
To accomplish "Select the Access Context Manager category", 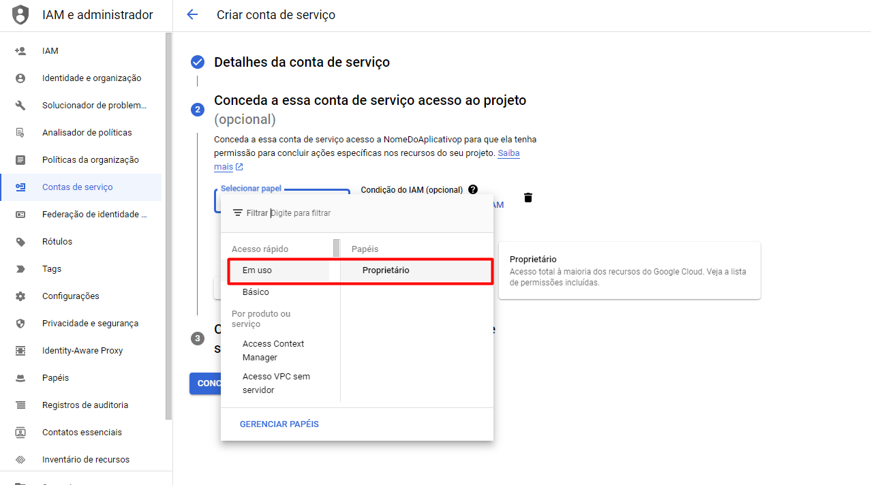I will pos(273,350).
